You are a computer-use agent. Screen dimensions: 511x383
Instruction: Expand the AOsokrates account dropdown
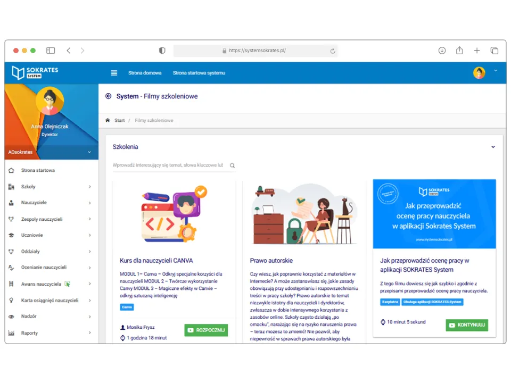pos(89,152)
